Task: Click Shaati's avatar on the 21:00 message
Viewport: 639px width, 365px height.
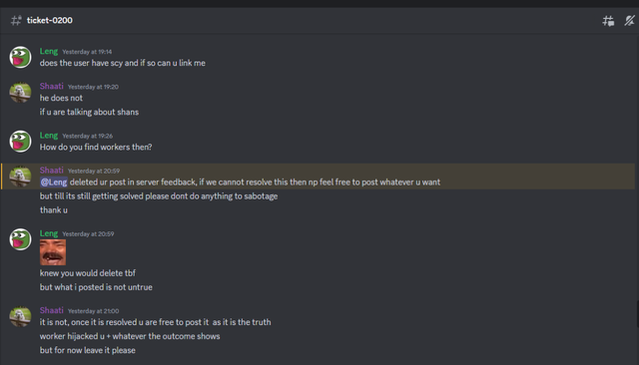Action: (x=20, y=316)
